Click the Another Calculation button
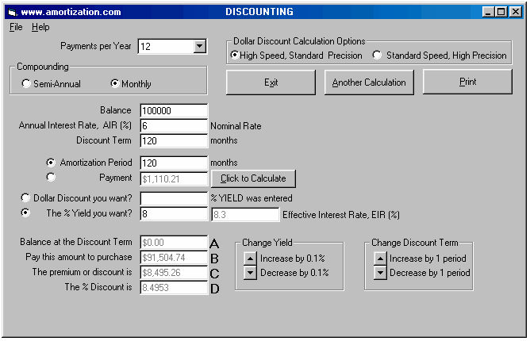The image size is (530, 341). 368,82
